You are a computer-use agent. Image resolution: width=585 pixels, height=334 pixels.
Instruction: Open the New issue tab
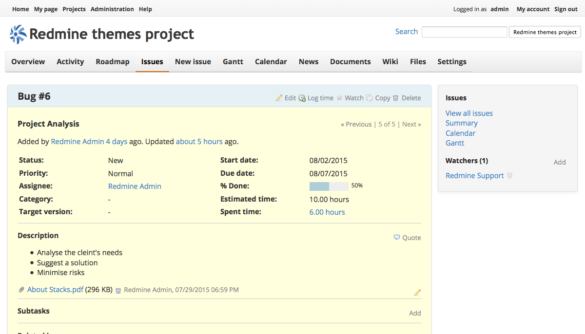[193, 62]
